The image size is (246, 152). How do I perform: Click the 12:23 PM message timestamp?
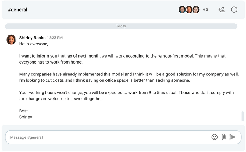55,38
